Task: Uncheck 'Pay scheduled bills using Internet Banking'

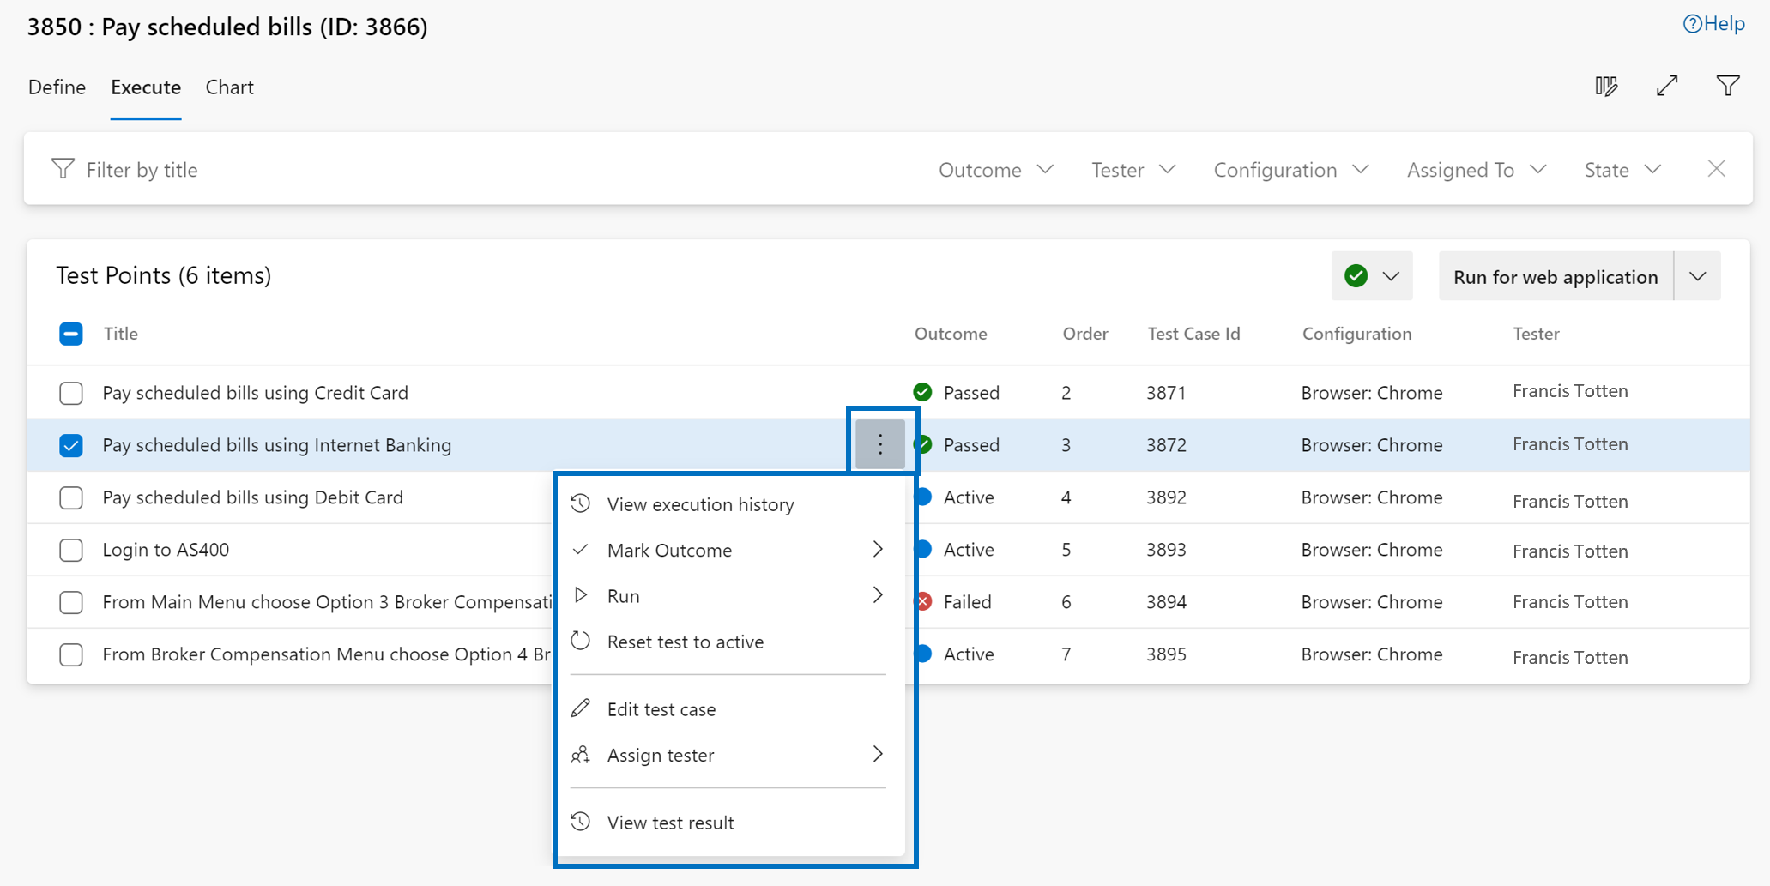Action: (71, 445)
